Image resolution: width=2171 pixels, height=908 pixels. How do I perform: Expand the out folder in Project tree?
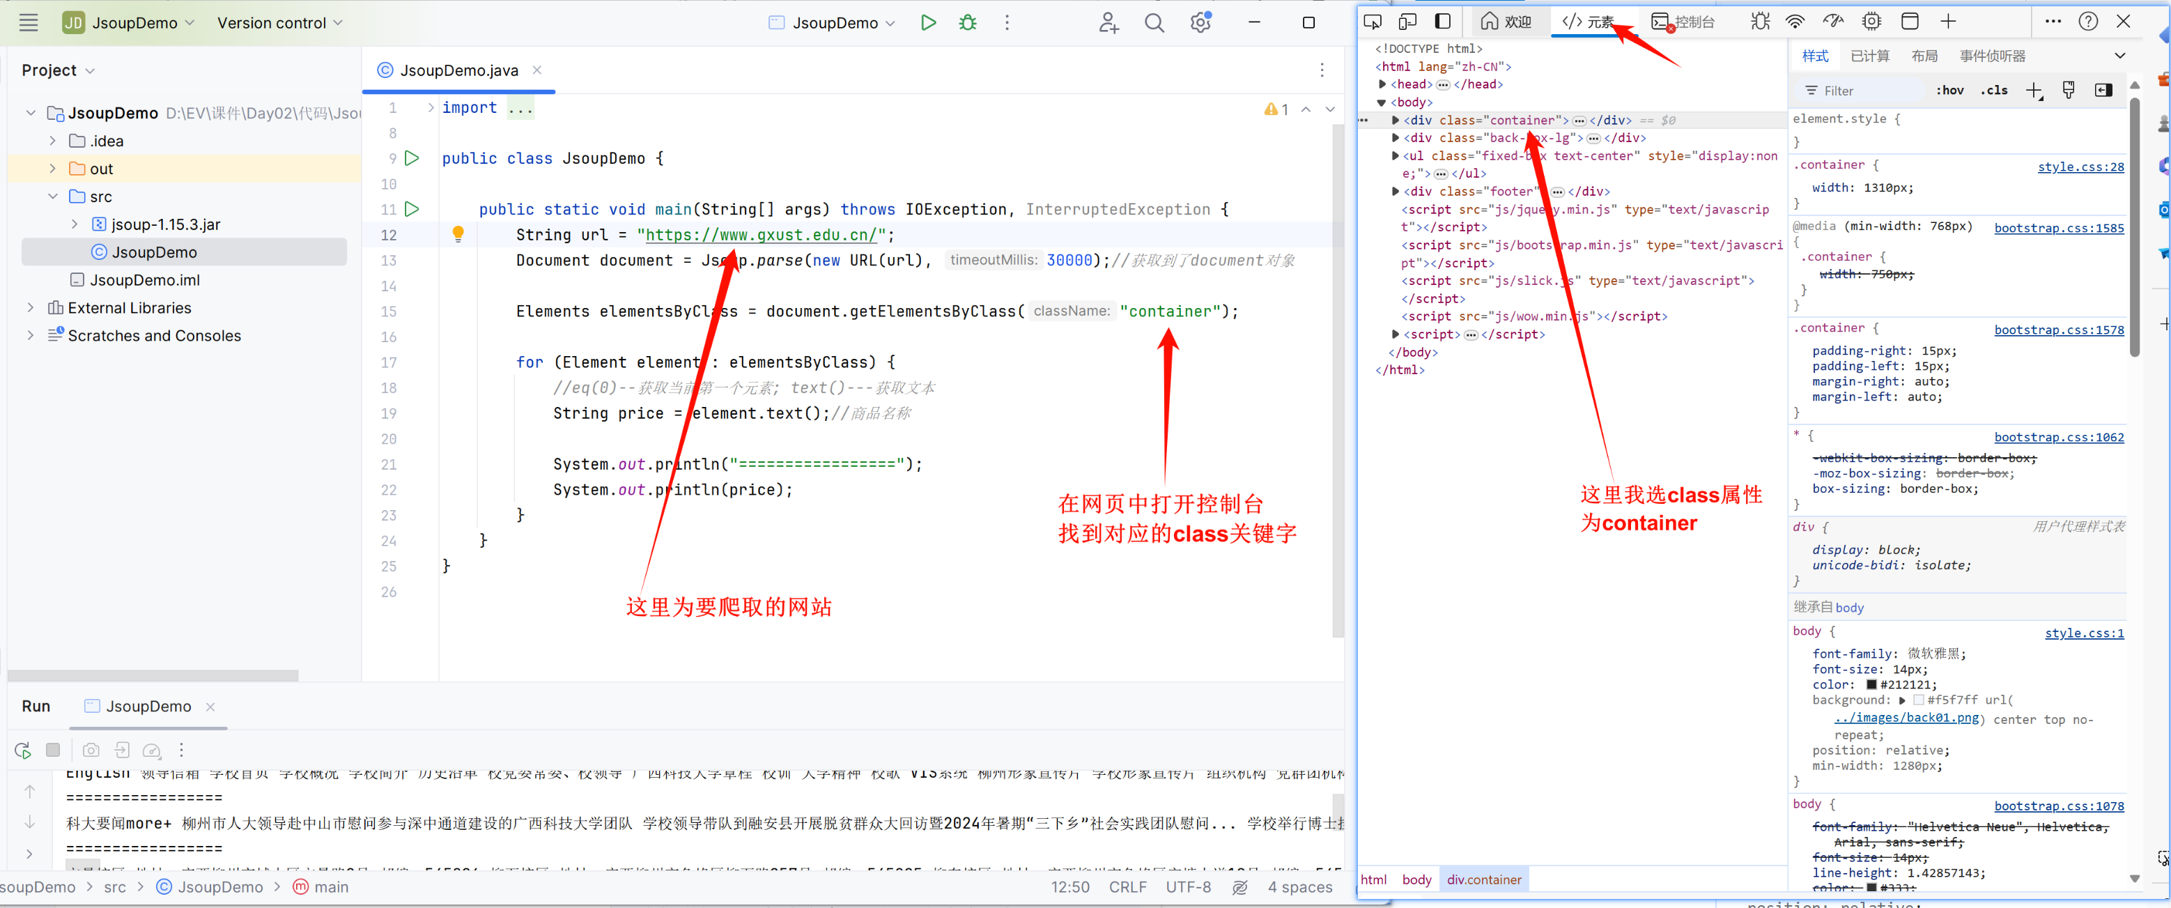click(52, 169)
